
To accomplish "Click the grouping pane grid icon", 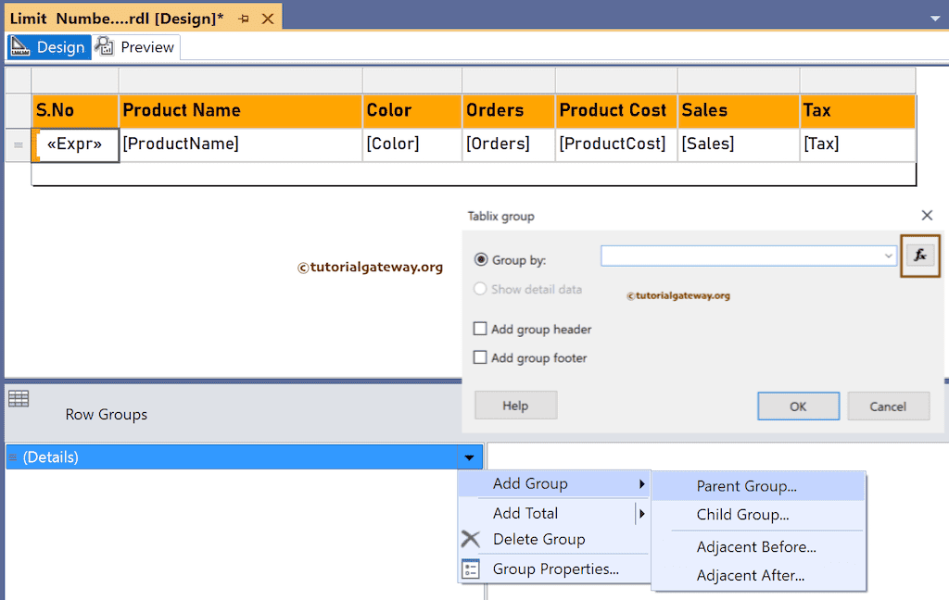I will [19, 398].
